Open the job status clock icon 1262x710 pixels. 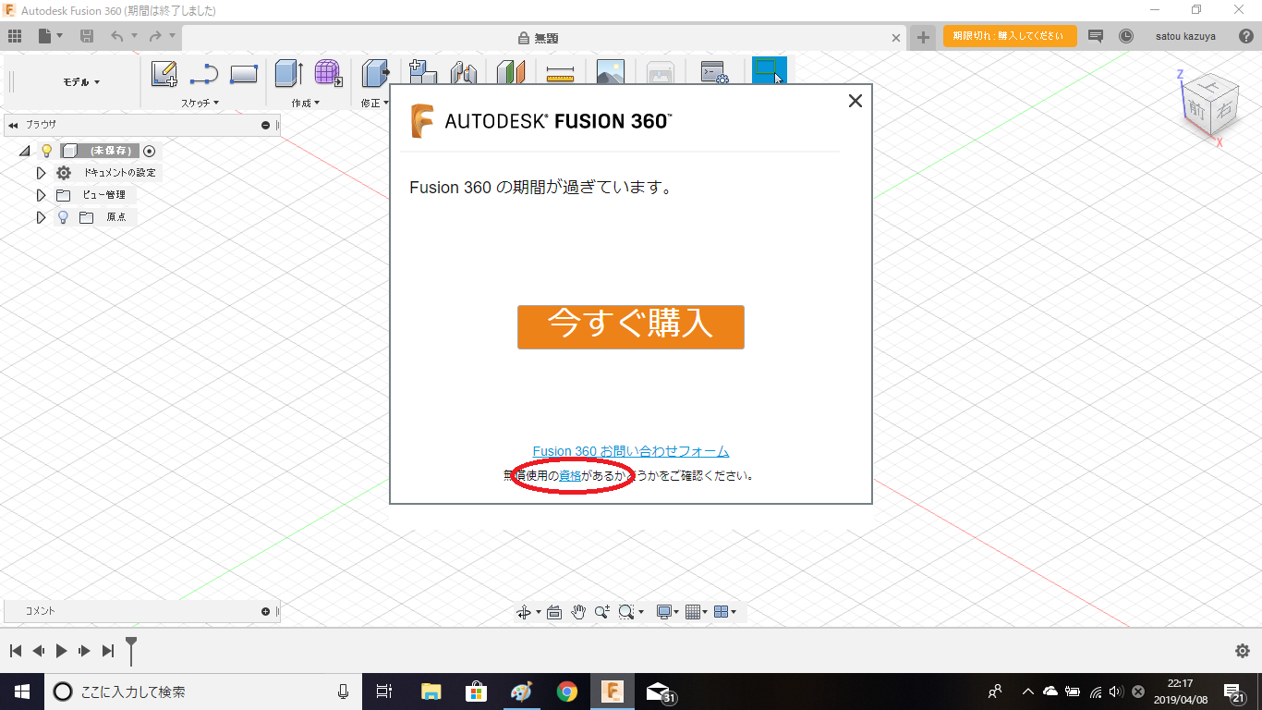click(1125, 36)
